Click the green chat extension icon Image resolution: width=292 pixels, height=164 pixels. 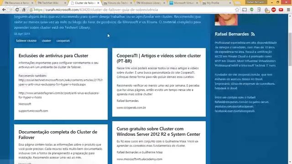pyautogui.click(x=251, y=10)
